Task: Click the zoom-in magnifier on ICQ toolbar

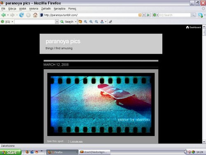Action: 86,21
